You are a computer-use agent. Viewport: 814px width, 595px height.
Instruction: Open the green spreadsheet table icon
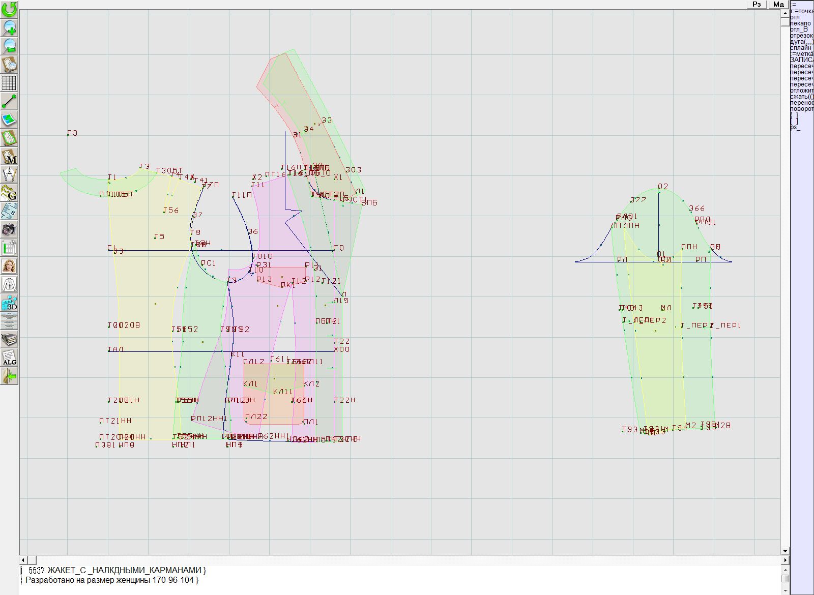9,248
